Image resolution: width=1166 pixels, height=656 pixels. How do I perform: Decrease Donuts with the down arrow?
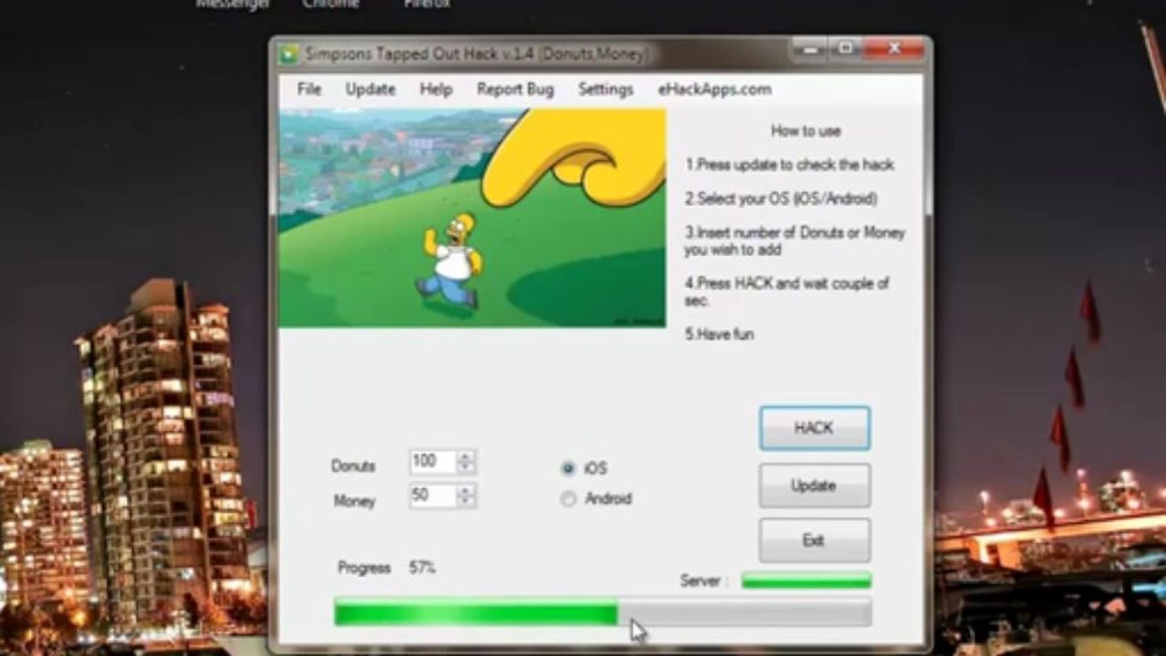tap(466, 468)
